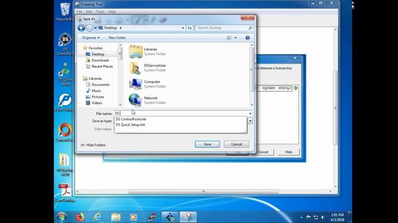The image size is (398, 223).
Task: Click Help in the captured license dialog
Action: coord(289,152)
